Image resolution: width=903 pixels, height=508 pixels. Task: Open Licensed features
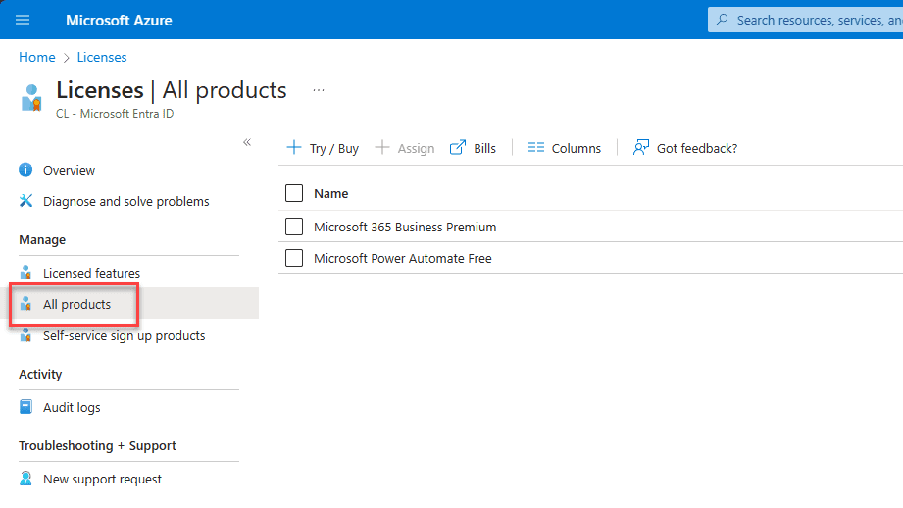[91, 273]
